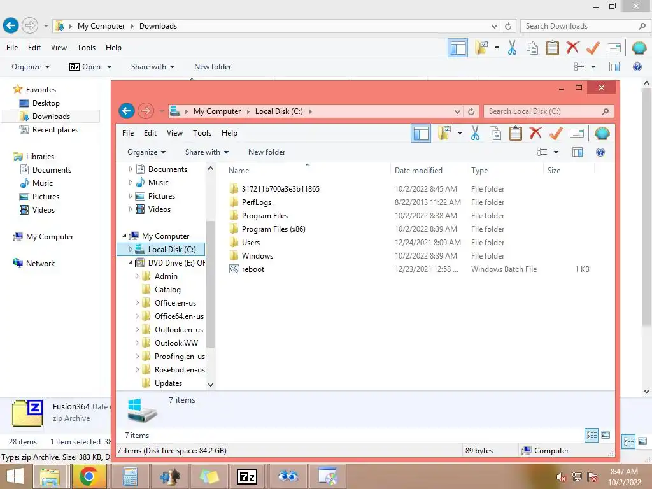Image resolution: width=652 pixels, height=489 pixels.
Task: Switch to Details view in Downloads status bar
Action: (x=628, y=442)
